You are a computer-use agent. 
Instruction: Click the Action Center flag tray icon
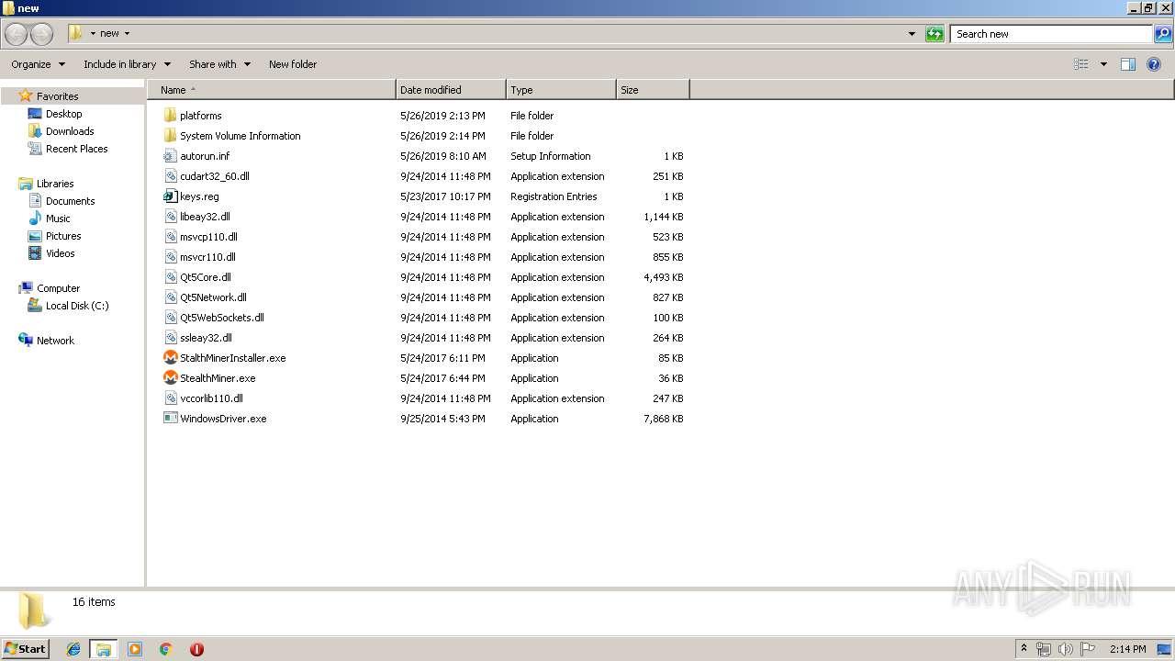[1088, 649]
